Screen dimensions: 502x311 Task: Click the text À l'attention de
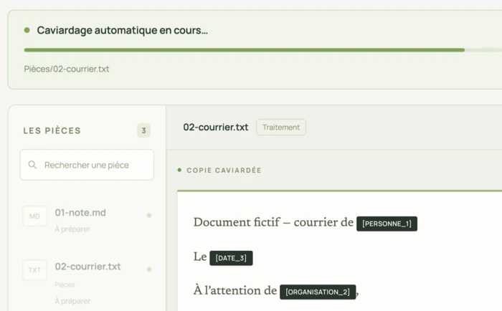tap(235, 290)
